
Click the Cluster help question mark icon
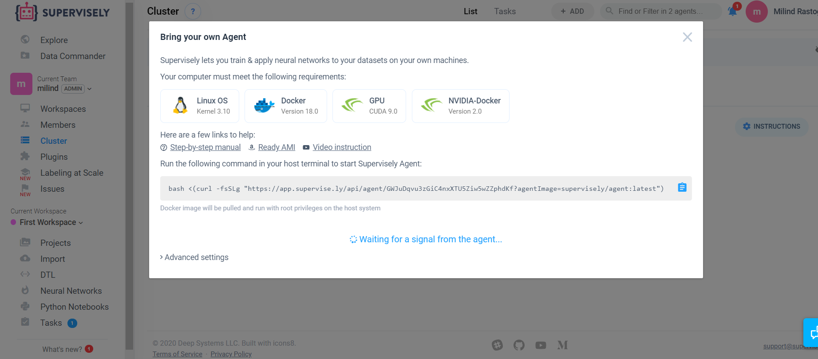193,11
